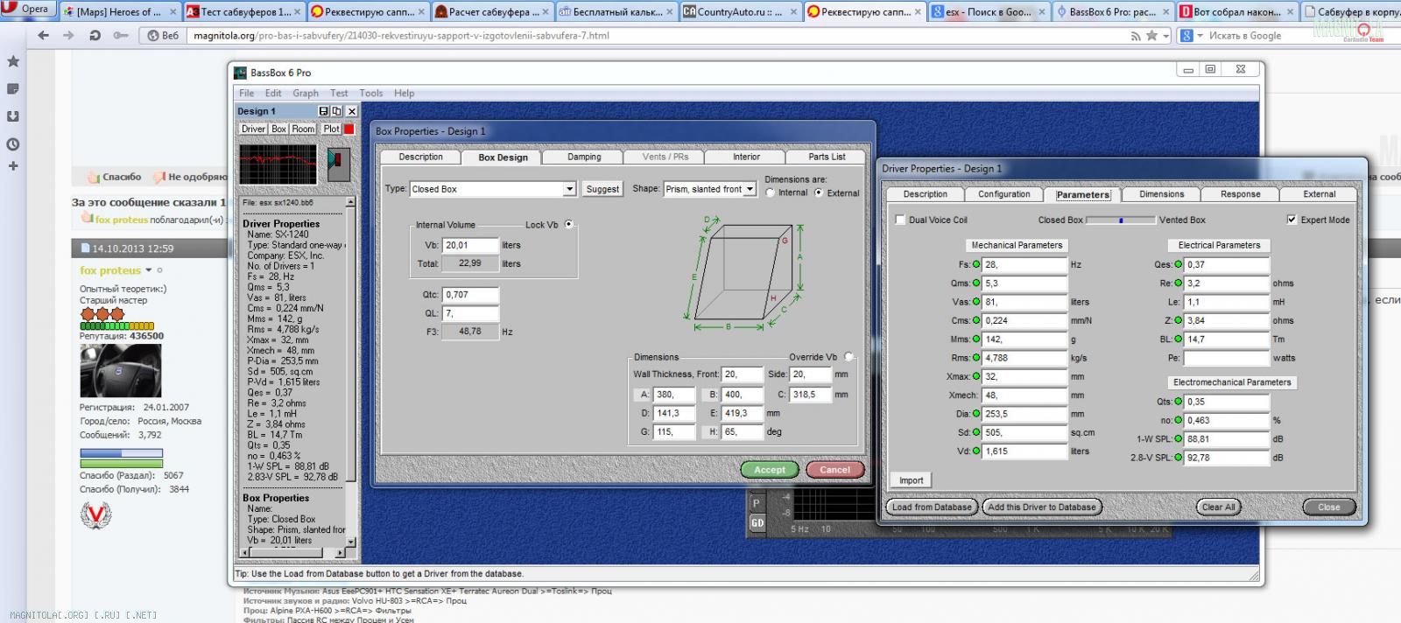
Task: Click the Import button
Action: click(911, 480)
